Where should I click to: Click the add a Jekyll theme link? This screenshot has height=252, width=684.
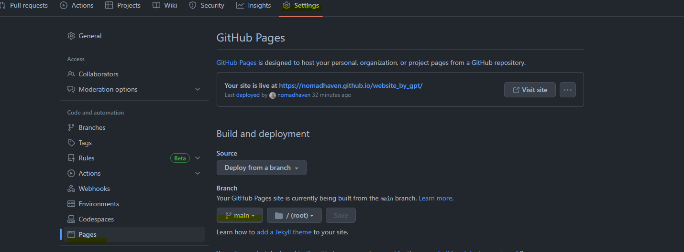coord(284,232)
